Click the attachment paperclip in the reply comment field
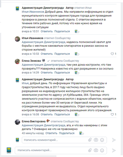The height and width of the screenshot is (157, 123). tap(90, 140)
